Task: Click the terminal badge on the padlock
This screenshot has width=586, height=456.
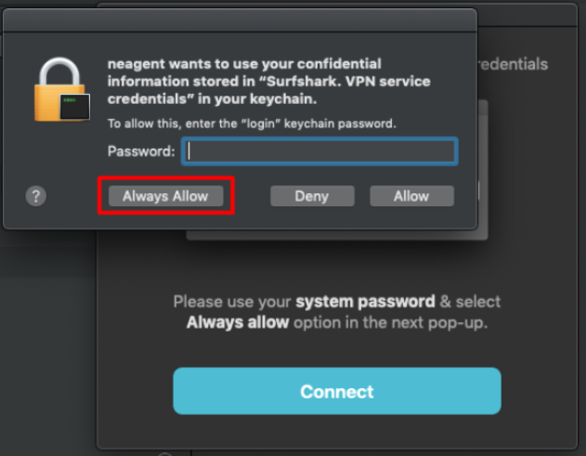Action: tap(74, 108)
